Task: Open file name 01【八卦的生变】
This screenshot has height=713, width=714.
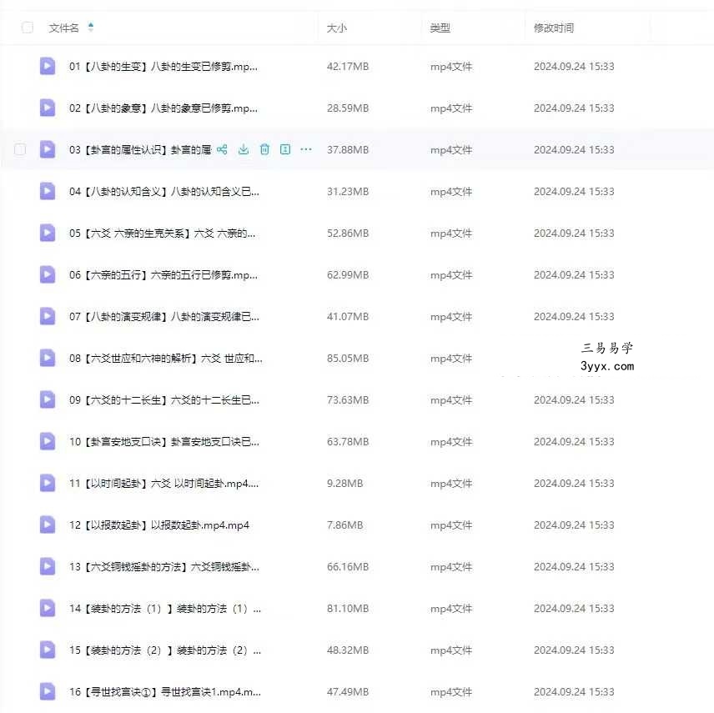Action: 163,67
